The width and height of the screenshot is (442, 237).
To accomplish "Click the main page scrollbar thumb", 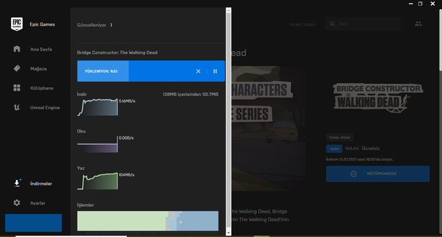I will click(440, 40).
